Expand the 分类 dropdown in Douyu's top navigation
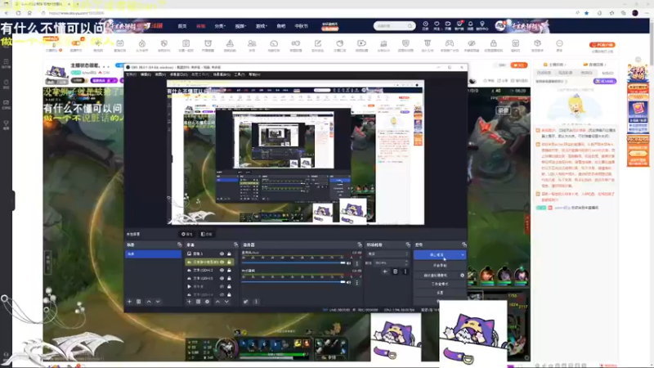Screen dimensions: 654x368 [220, 26]
